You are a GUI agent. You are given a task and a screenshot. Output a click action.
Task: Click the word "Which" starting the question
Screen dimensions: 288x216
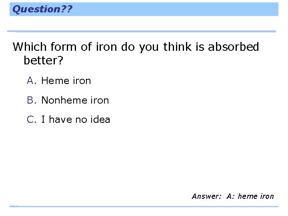tap(29, 47)
